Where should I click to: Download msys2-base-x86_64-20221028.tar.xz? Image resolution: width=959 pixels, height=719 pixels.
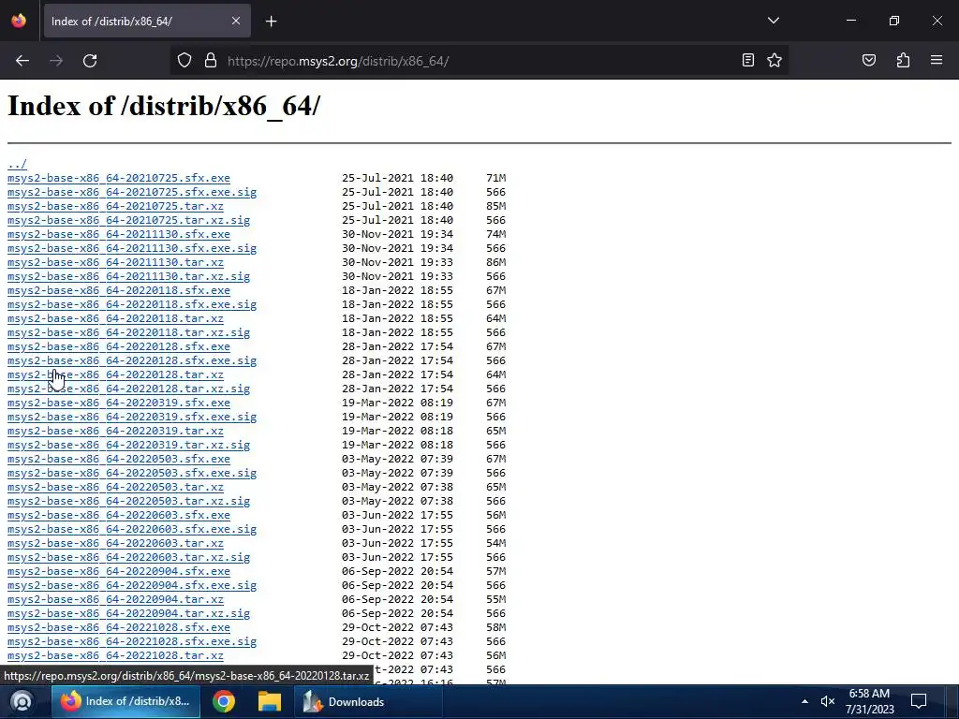(x=115, y=656)
